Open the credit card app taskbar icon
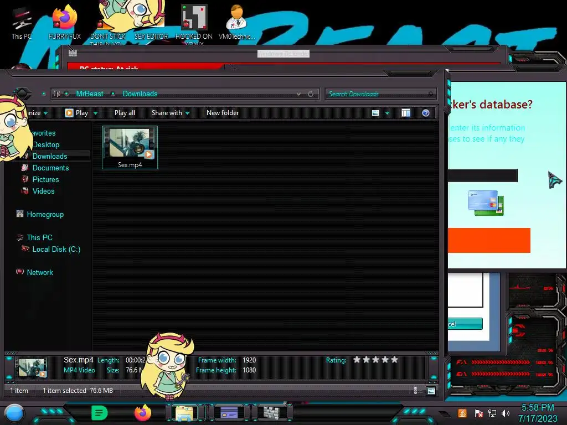The image size is (567, 425). coord(229,412)
